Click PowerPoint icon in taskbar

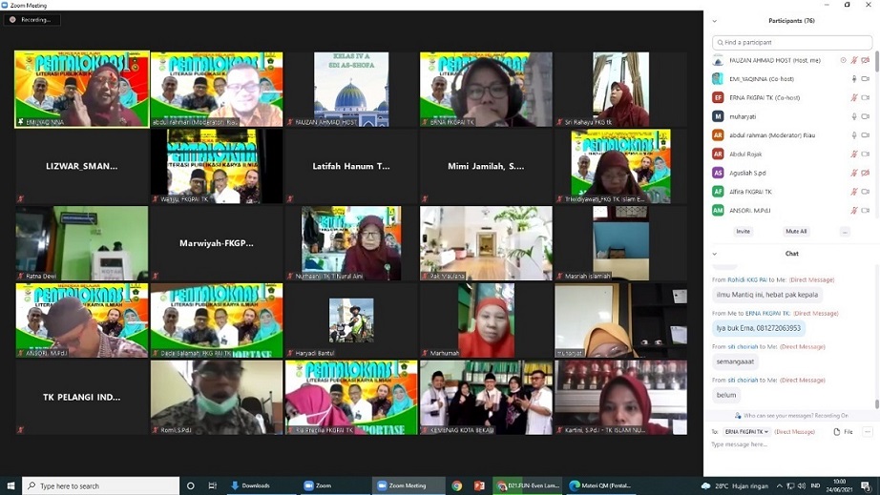point(479,485)
